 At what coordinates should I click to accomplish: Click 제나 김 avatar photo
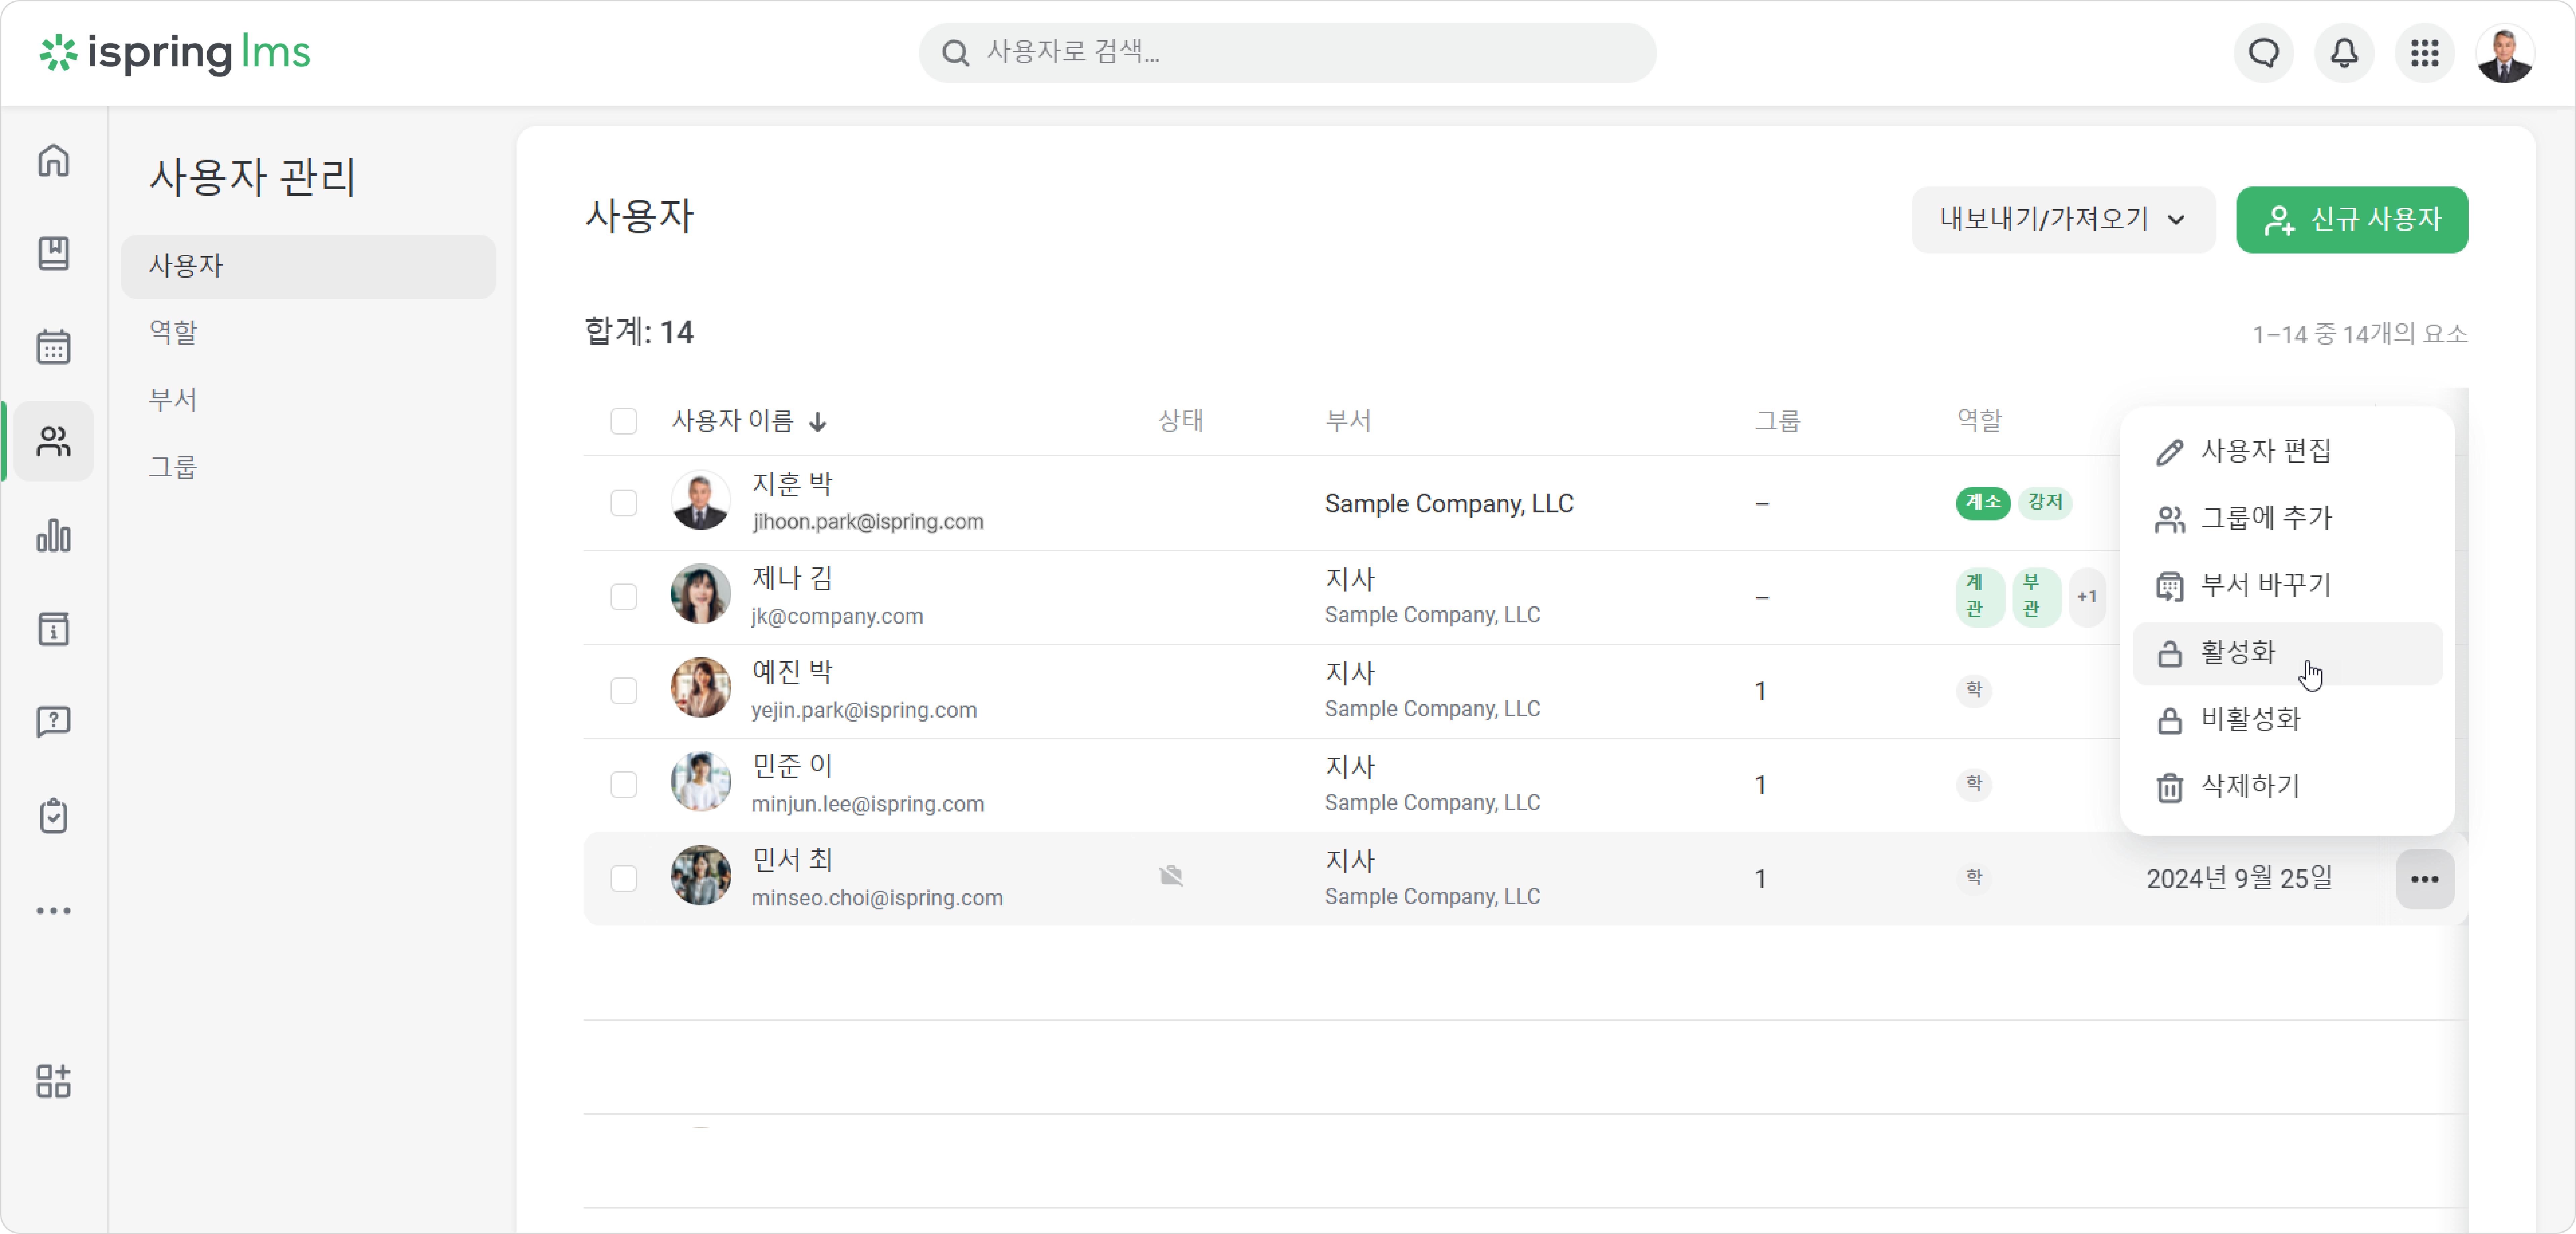tap(701, 594)
